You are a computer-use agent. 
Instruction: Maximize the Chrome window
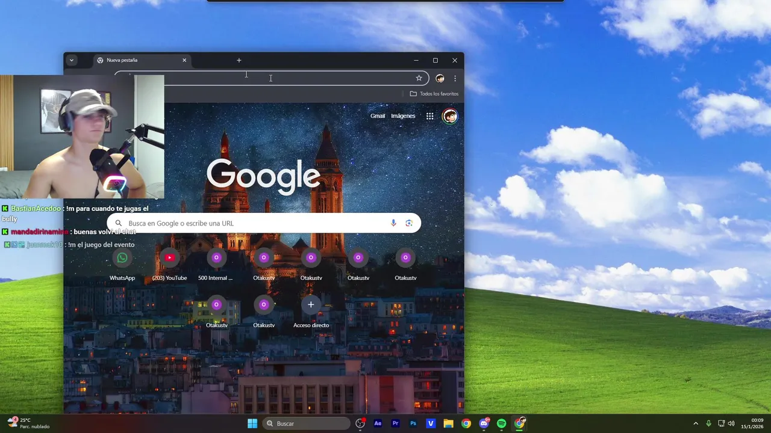pos(435,60)
